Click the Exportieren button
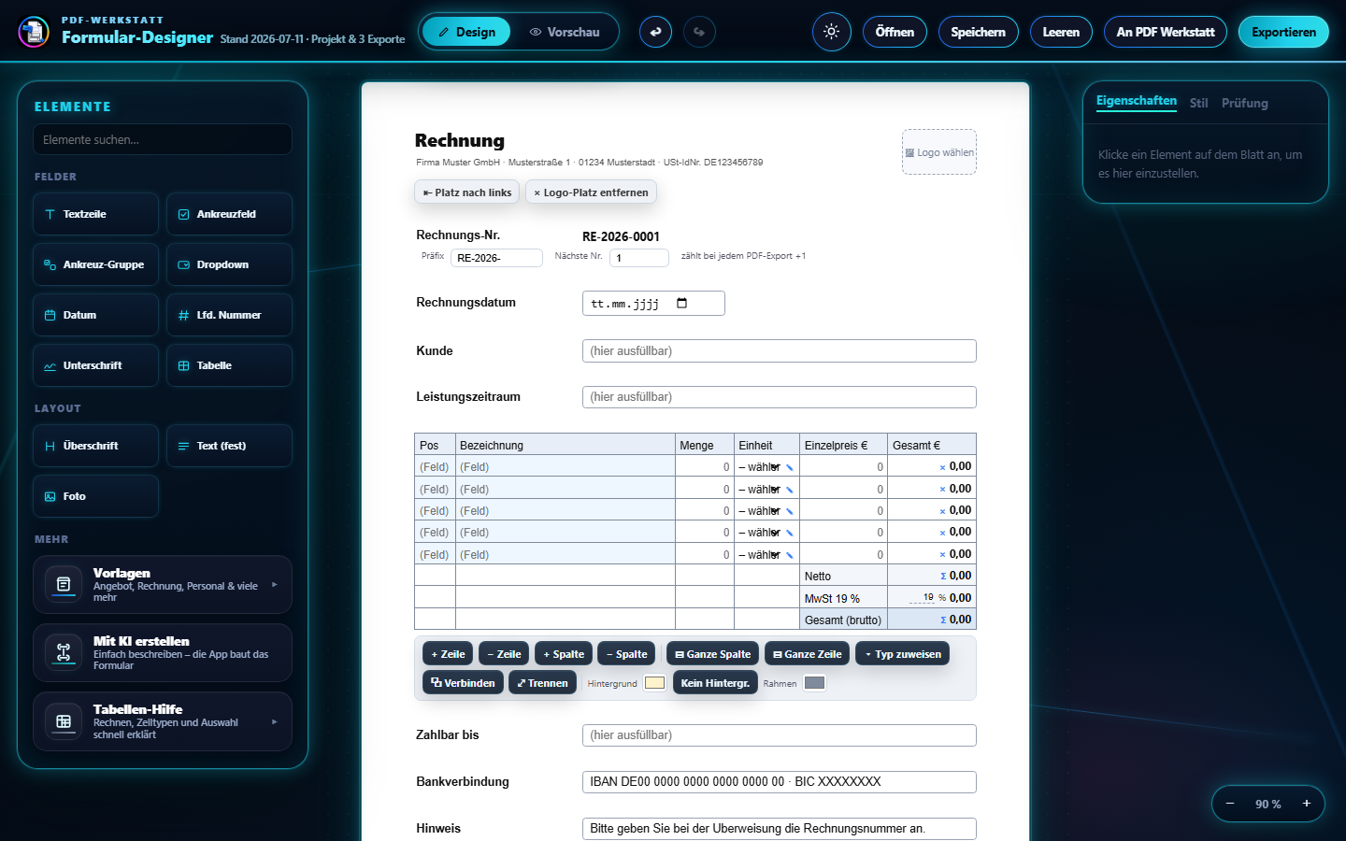 tap(1283, 32)
